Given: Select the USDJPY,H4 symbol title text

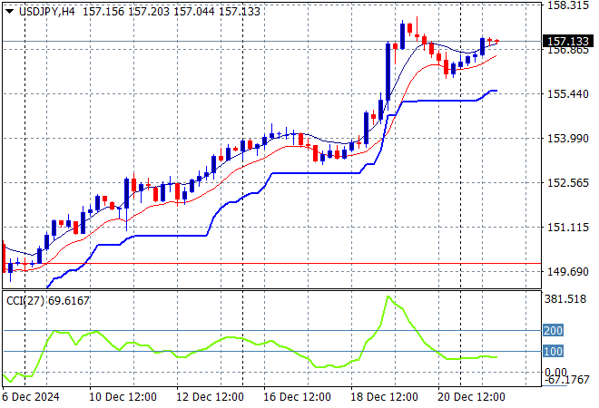Looking at the screenshot, I should click(46, 12).
